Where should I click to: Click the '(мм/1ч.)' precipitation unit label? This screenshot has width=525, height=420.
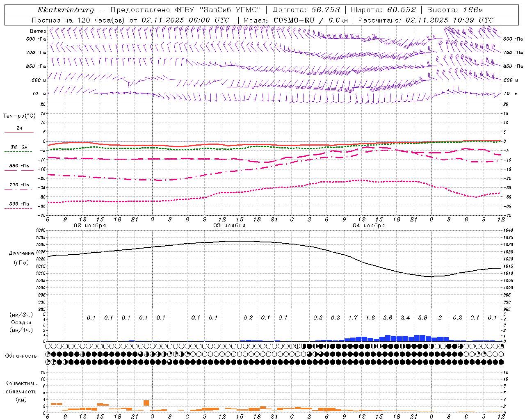click(x=21, y=330)
